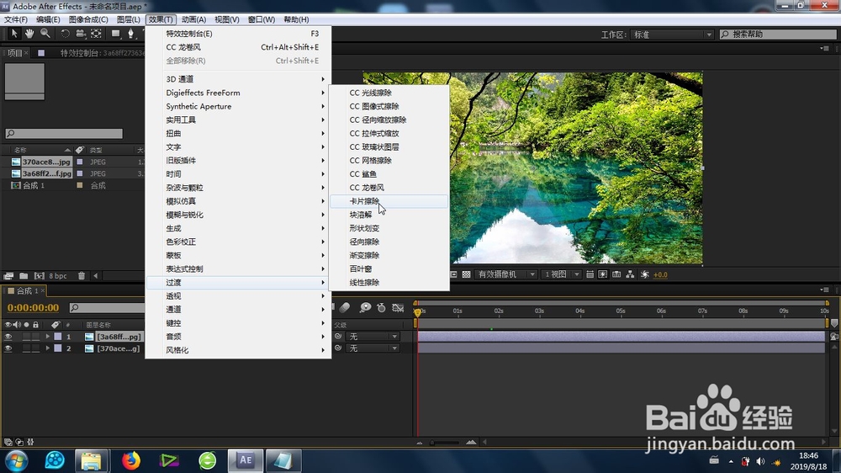Enable fast previews in the viewer

tap(603, 274)
